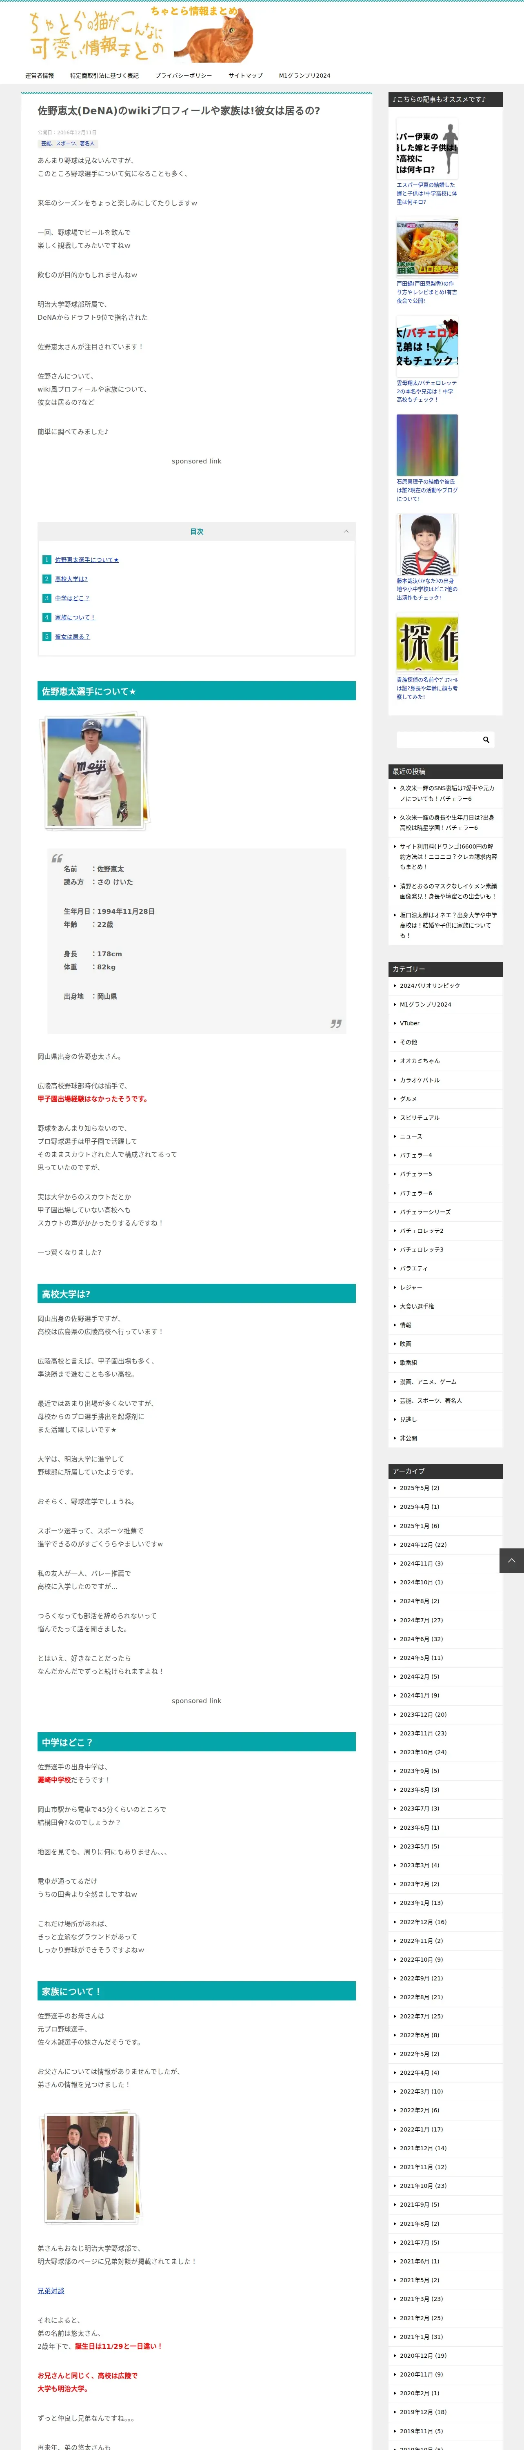Open M1グランプリ2024 in the top menu
This screenshot has height=2450, width=524.
pyautogui.click(x=304, y=75)
